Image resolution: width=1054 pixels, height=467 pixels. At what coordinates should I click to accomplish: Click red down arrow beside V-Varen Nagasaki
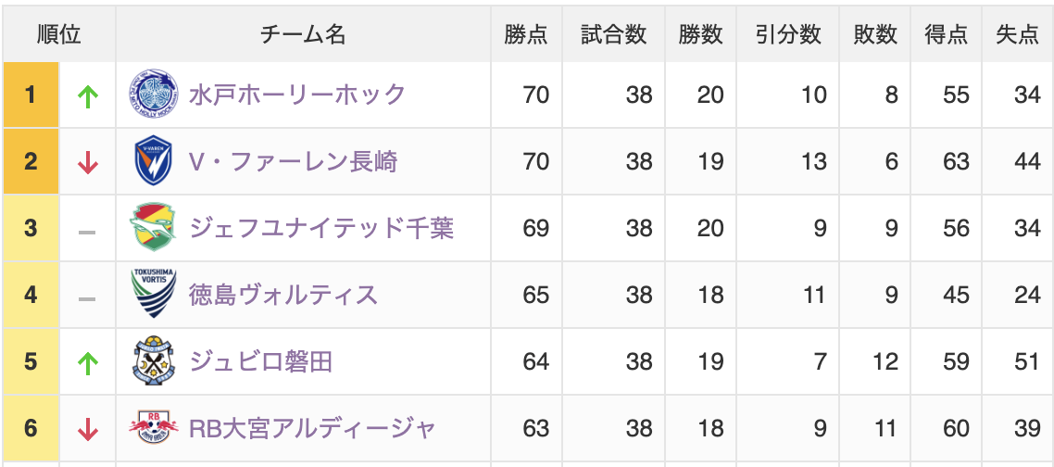pyautogui.click(x=88, y=162)
